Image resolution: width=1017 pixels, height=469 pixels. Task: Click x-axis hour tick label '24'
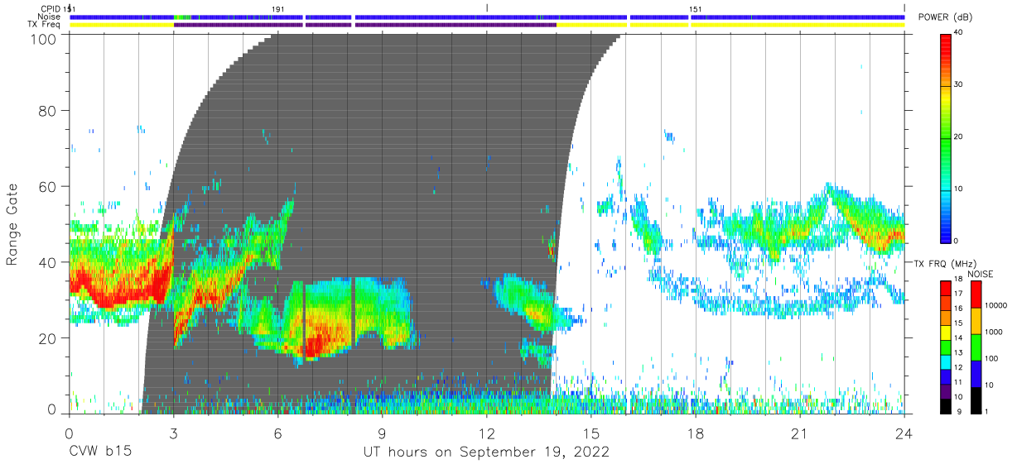coord(904,433)
